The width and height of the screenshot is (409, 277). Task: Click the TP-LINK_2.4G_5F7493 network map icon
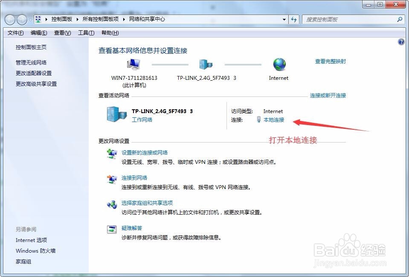tap(206, 63)
